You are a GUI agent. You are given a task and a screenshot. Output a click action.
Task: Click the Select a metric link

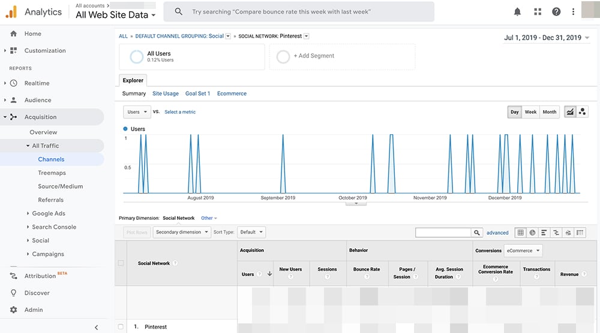tap(180, 112)
